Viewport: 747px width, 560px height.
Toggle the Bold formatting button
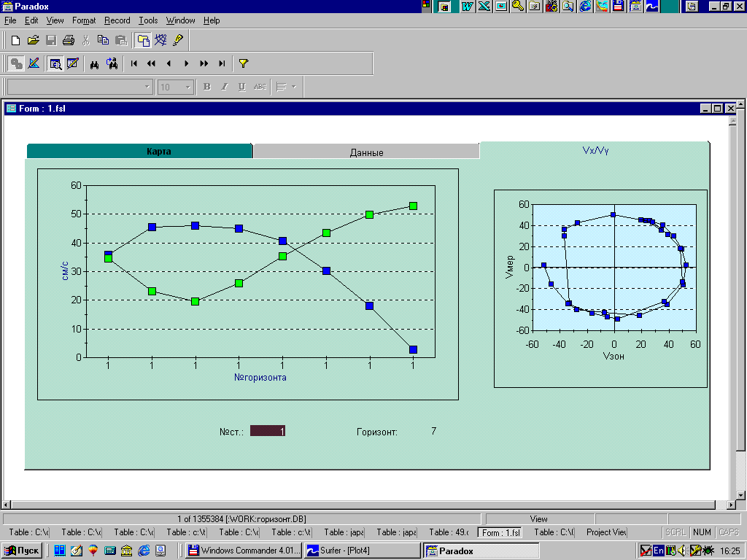pos(207,87)
